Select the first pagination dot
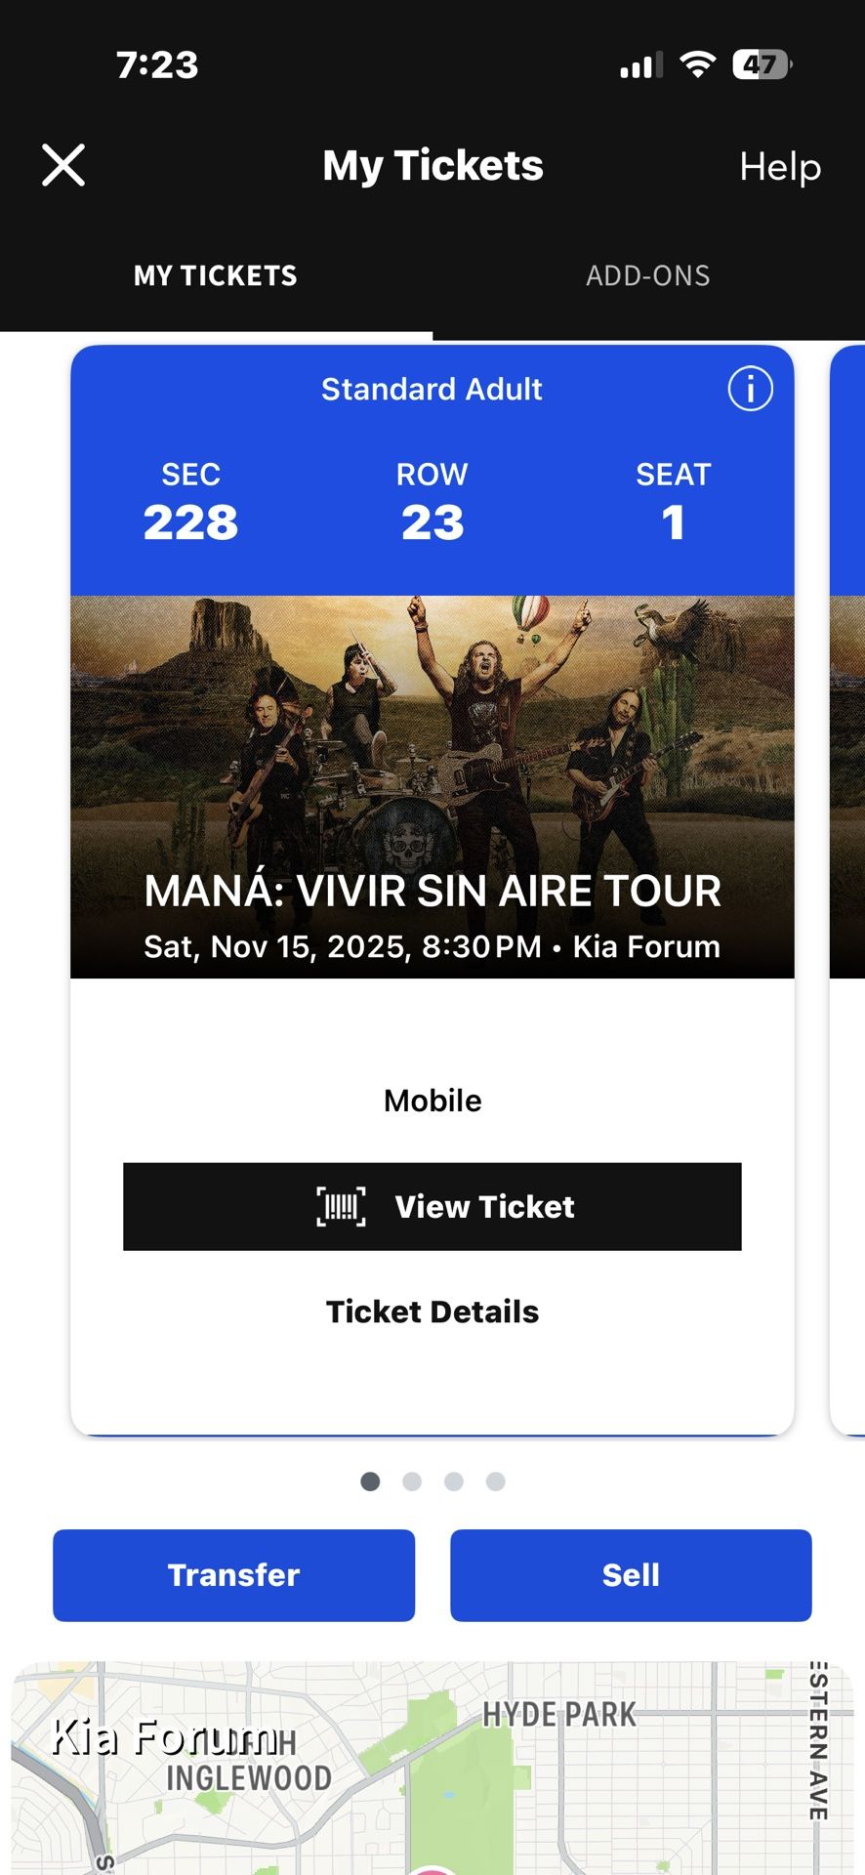 (x=370, y=1481)
